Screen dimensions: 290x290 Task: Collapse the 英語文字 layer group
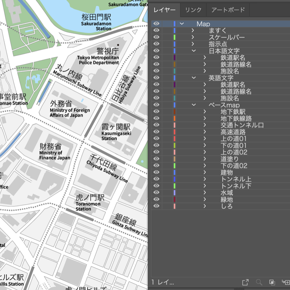(x=194, y=78)
